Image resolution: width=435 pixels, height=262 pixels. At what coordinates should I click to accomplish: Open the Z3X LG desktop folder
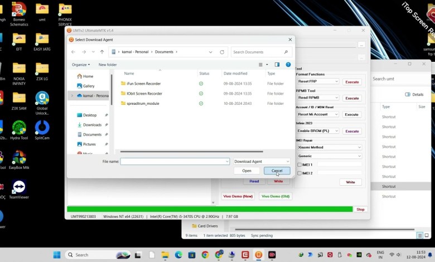(x=42, y=71)
